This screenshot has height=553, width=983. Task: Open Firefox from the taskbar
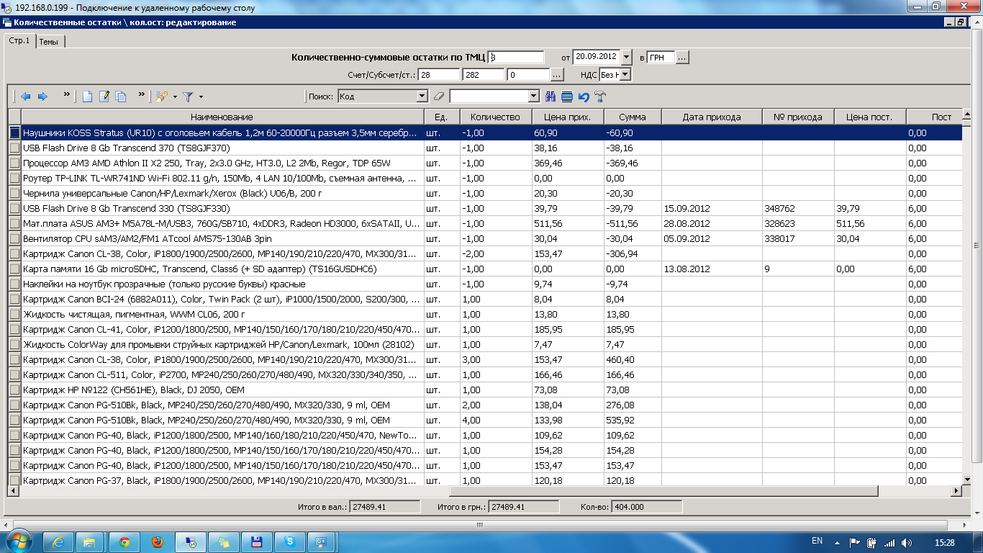pyautogui.click(x=158, y=541)
